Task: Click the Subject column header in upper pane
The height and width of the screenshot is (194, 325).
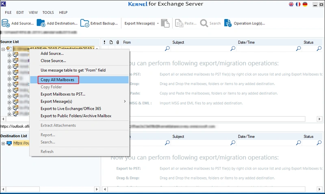Action: tap(178, 42)
